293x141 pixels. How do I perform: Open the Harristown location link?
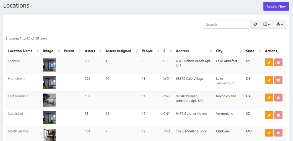pos(16,79)
